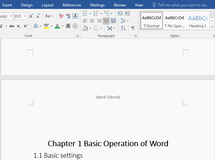Toggle Character Shading
The width and height of the screenshot is (215, 160).
[68, 26]
